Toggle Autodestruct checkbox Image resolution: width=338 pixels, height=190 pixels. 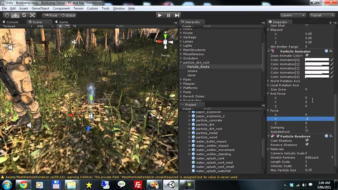[x=307, y=131]
